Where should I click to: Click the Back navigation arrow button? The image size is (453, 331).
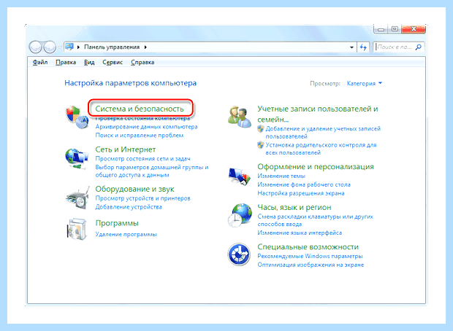click(36, 47)
